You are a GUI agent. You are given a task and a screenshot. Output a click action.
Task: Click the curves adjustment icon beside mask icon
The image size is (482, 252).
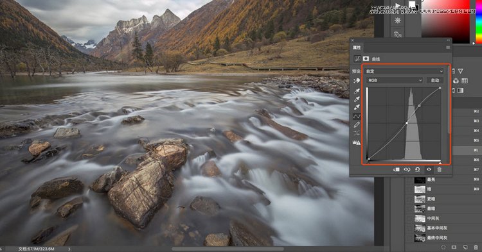[x=357, y=58]
